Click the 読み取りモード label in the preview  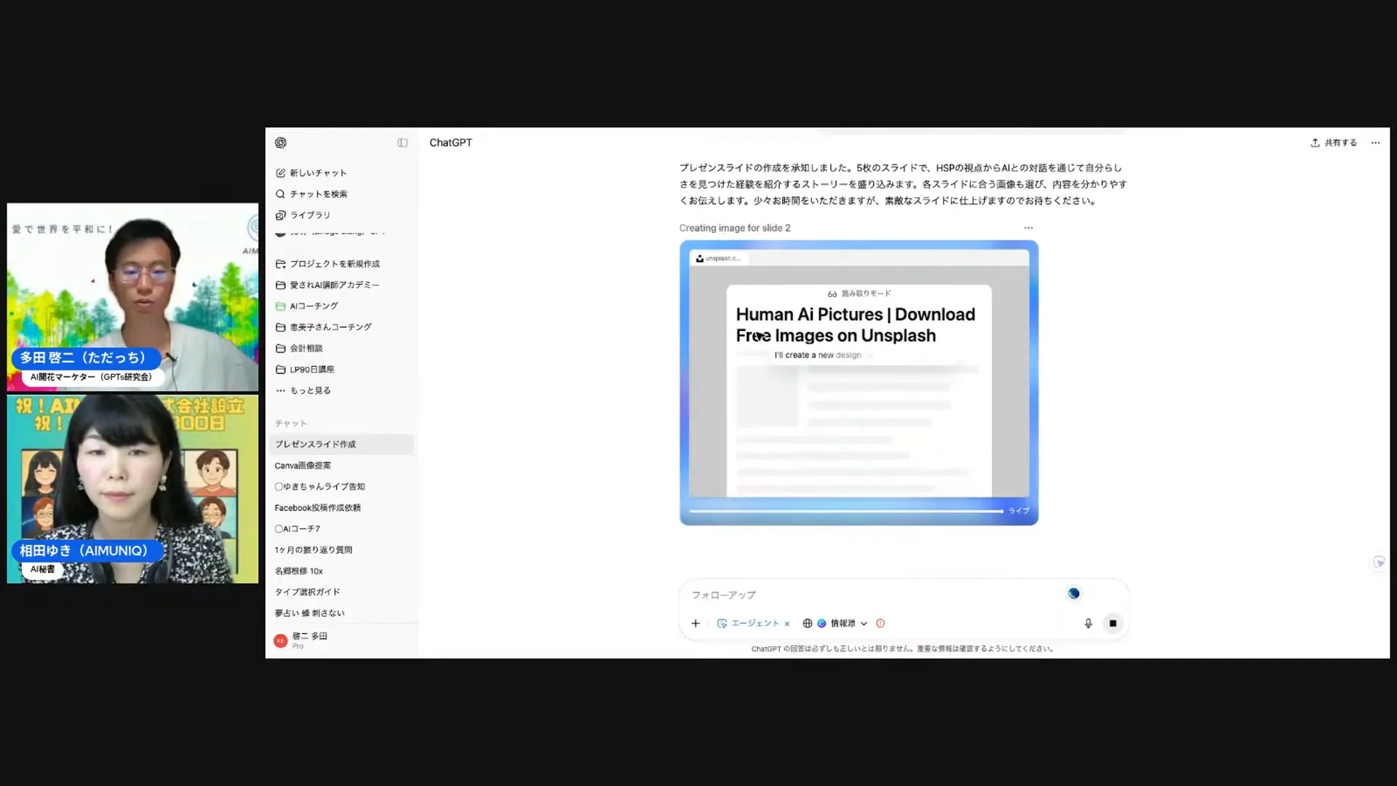coord(859,293)
